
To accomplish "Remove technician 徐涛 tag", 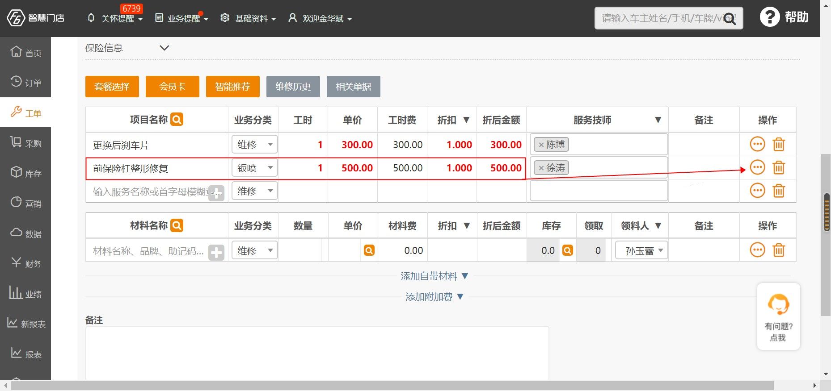I will click(x=541, y=168).
